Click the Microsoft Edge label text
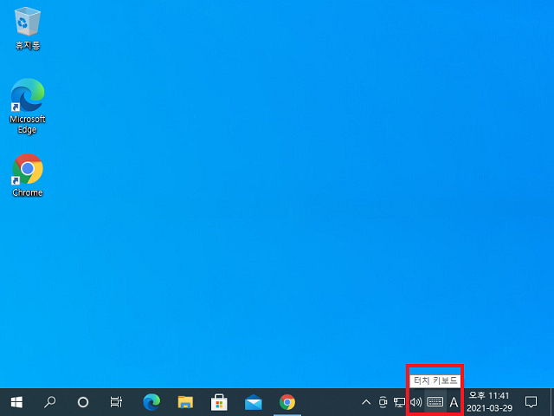554x416 pixels. coord(28,124)
